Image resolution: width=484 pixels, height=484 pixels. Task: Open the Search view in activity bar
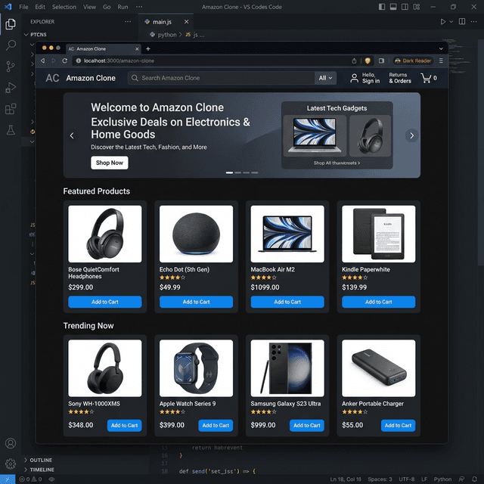(x=11, y=45)
